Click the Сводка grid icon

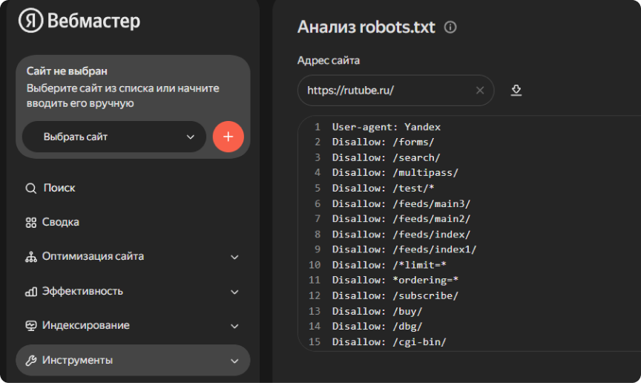(x=30, y=223)
